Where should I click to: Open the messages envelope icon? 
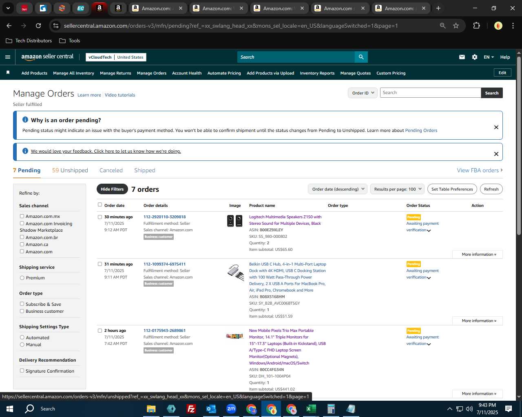point(462,57)
